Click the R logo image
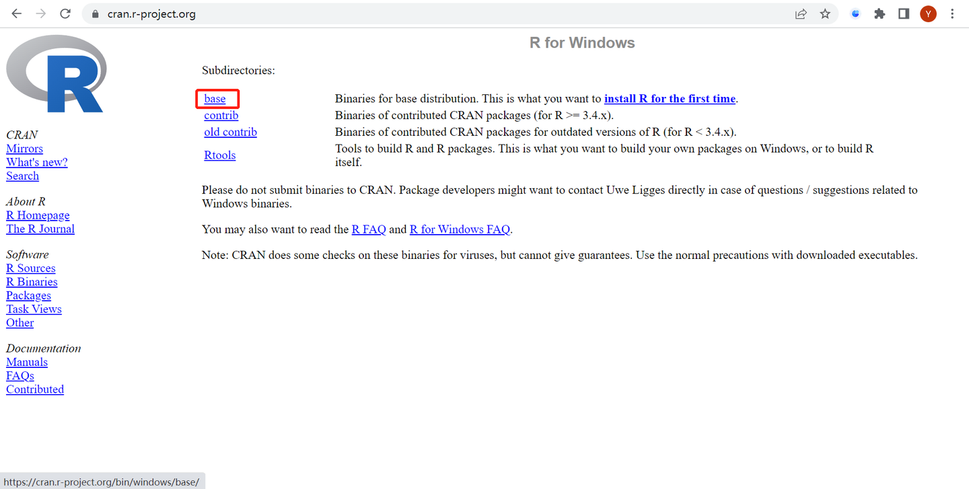Image resolution: width=969 pixels, height=489 pixels. coord(57,74)
